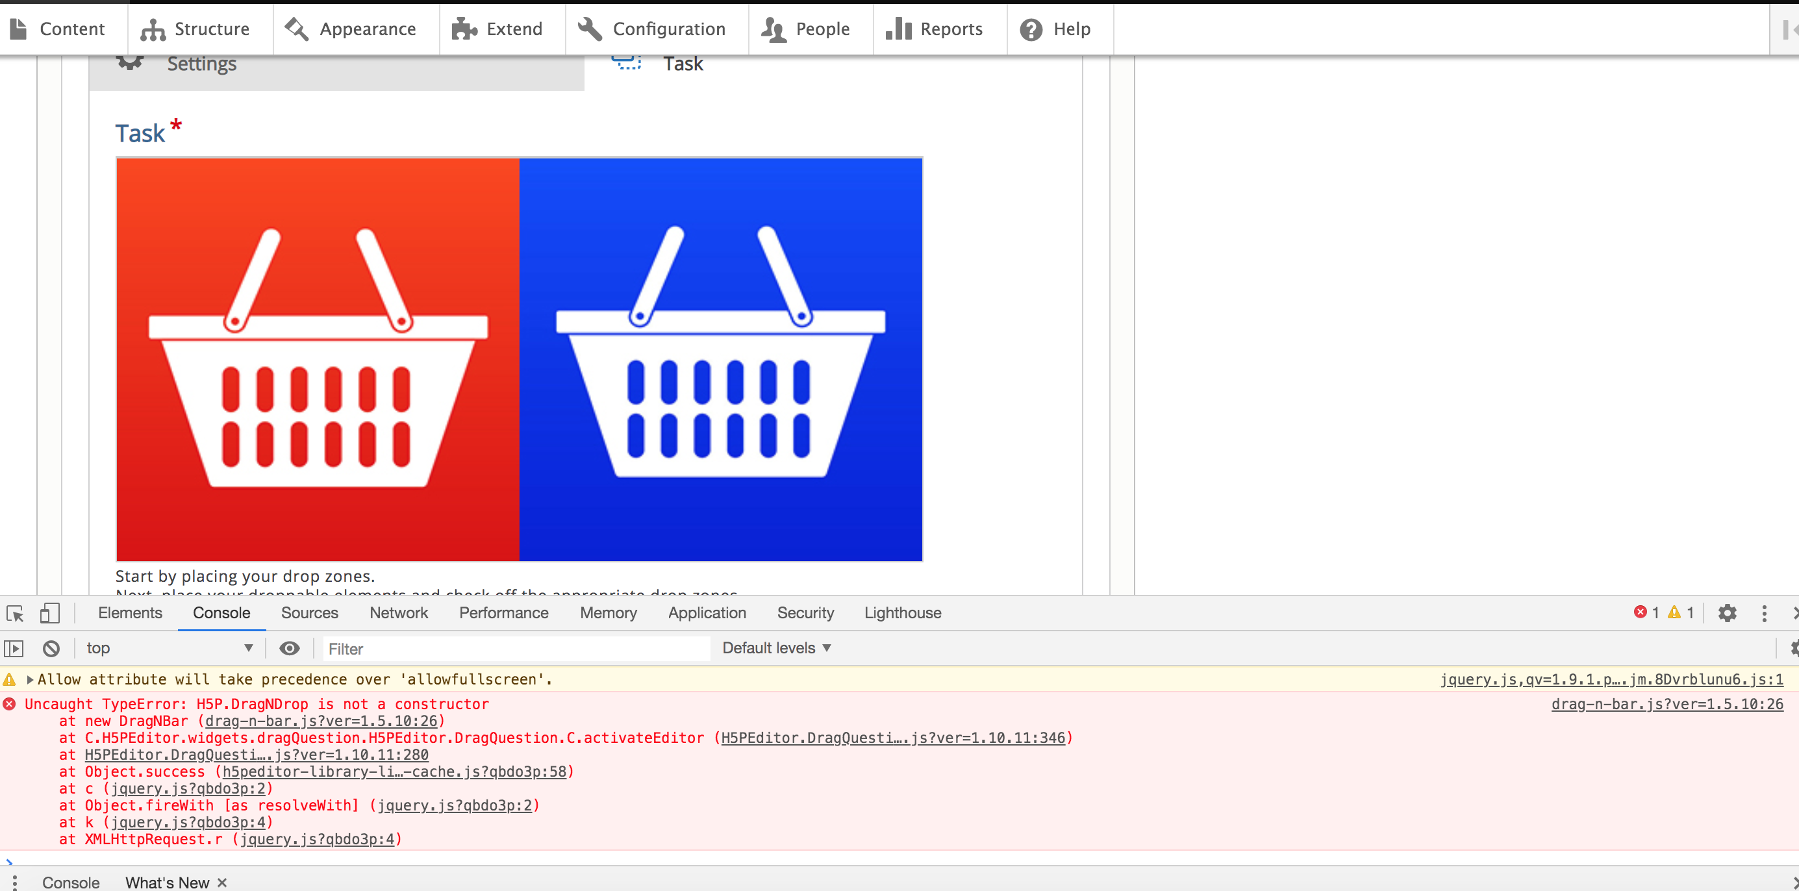Screen dimensions: 1799x891
Task: Click the Task dropzone step icon
Action: tap(627, 62)
